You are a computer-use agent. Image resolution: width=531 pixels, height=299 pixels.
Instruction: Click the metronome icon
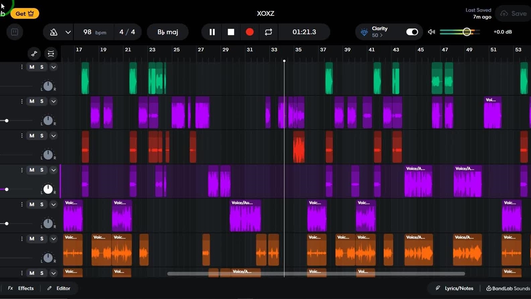[x=54, y=32]
